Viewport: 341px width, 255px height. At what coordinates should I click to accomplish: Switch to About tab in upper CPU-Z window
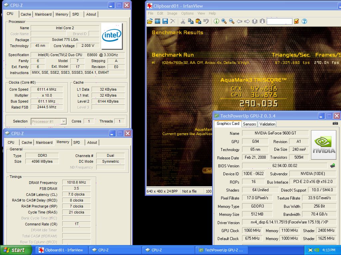(x=91, y=14)
